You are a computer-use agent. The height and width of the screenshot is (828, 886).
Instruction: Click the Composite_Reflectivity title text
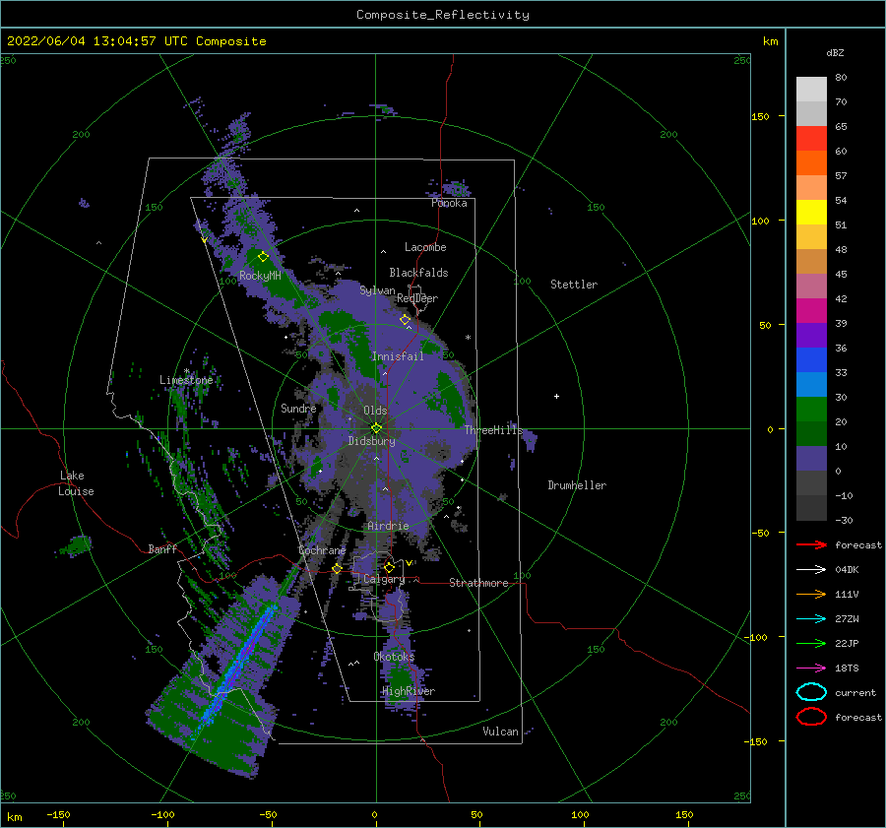click(443, 15)
